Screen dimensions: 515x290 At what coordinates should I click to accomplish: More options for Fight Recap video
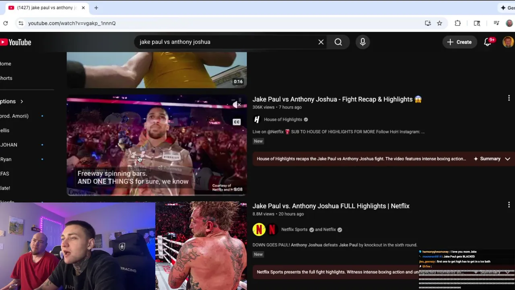pos(509,98)
